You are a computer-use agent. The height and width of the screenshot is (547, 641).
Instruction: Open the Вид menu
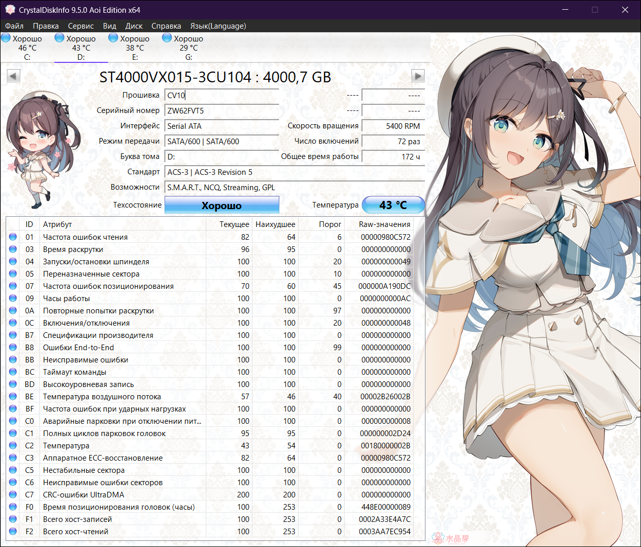click(x=110, y=26)
